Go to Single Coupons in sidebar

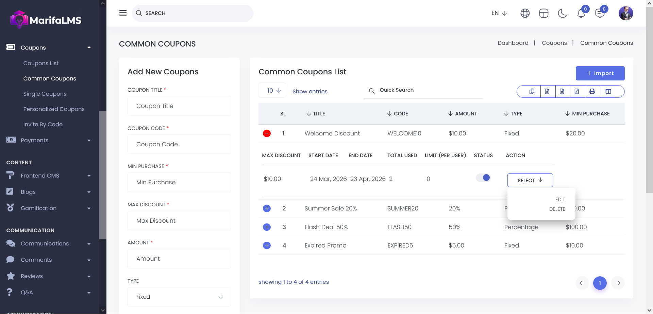(45, 94)
